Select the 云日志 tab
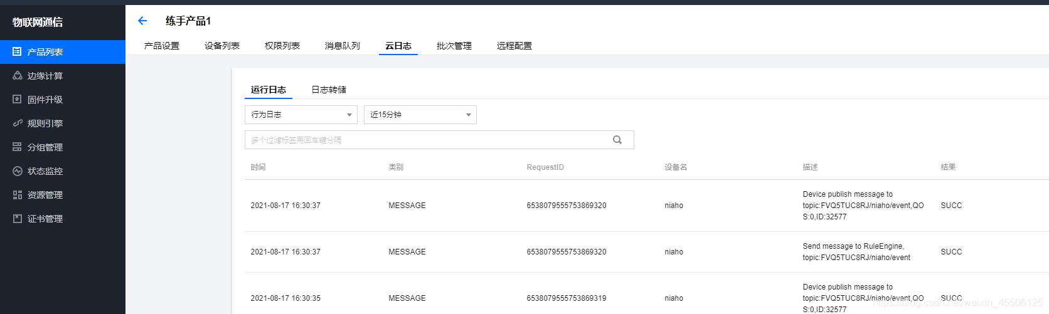1049x314 pixels. click(x=398, y=46)
